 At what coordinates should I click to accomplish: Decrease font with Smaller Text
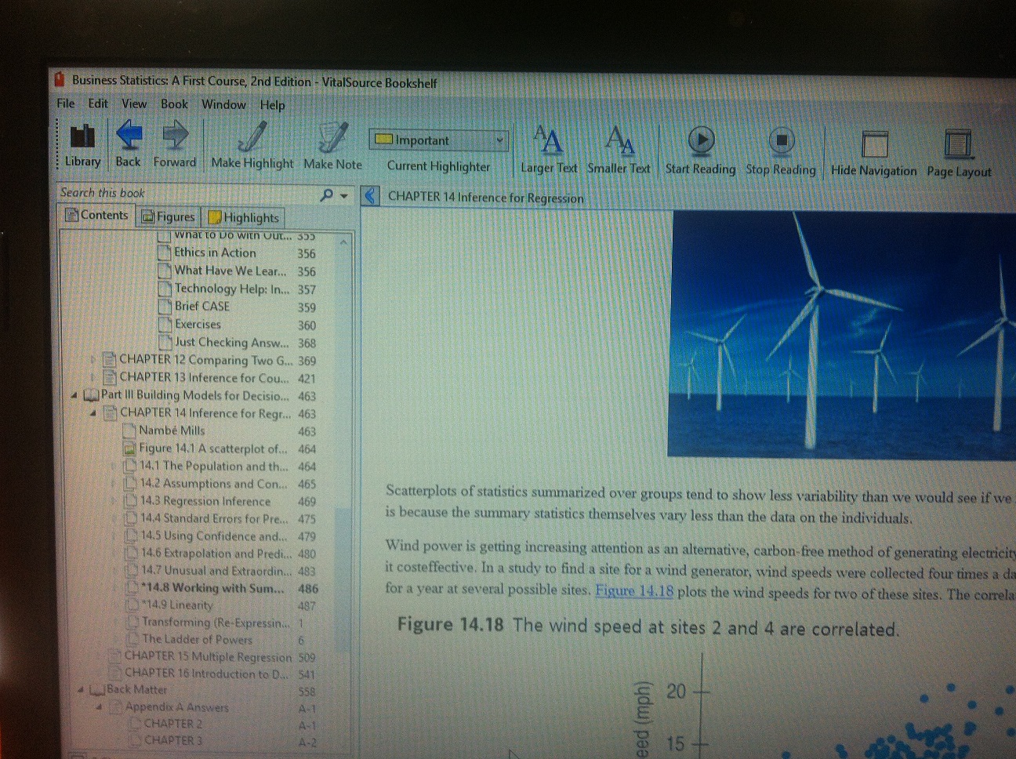coord(619,142)
